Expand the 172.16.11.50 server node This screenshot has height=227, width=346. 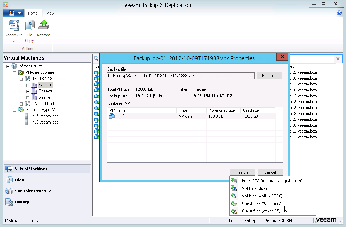pyautogui.click(x=21, y=104)
